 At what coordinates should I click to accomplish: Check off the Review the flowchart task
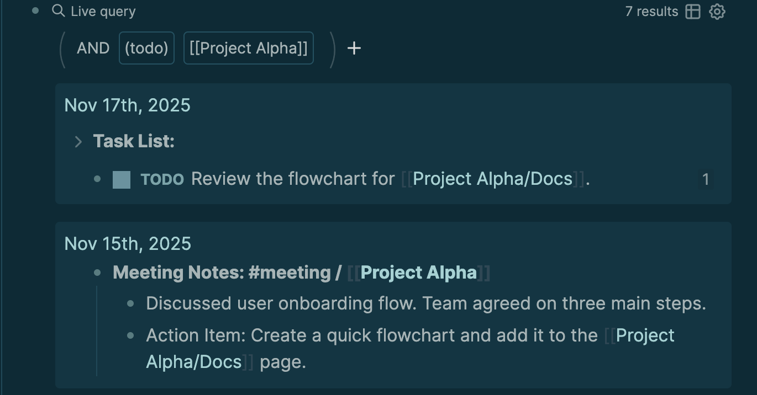[x=122, y=180]
